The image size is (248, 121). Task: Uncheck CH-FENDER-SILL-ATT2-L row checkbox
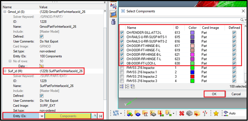point(122,33)
